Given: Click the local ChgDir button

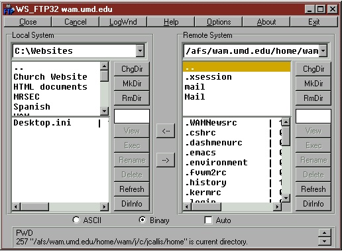Looking at the screenshot, I should pyautogui.click(x=132, y=69).
